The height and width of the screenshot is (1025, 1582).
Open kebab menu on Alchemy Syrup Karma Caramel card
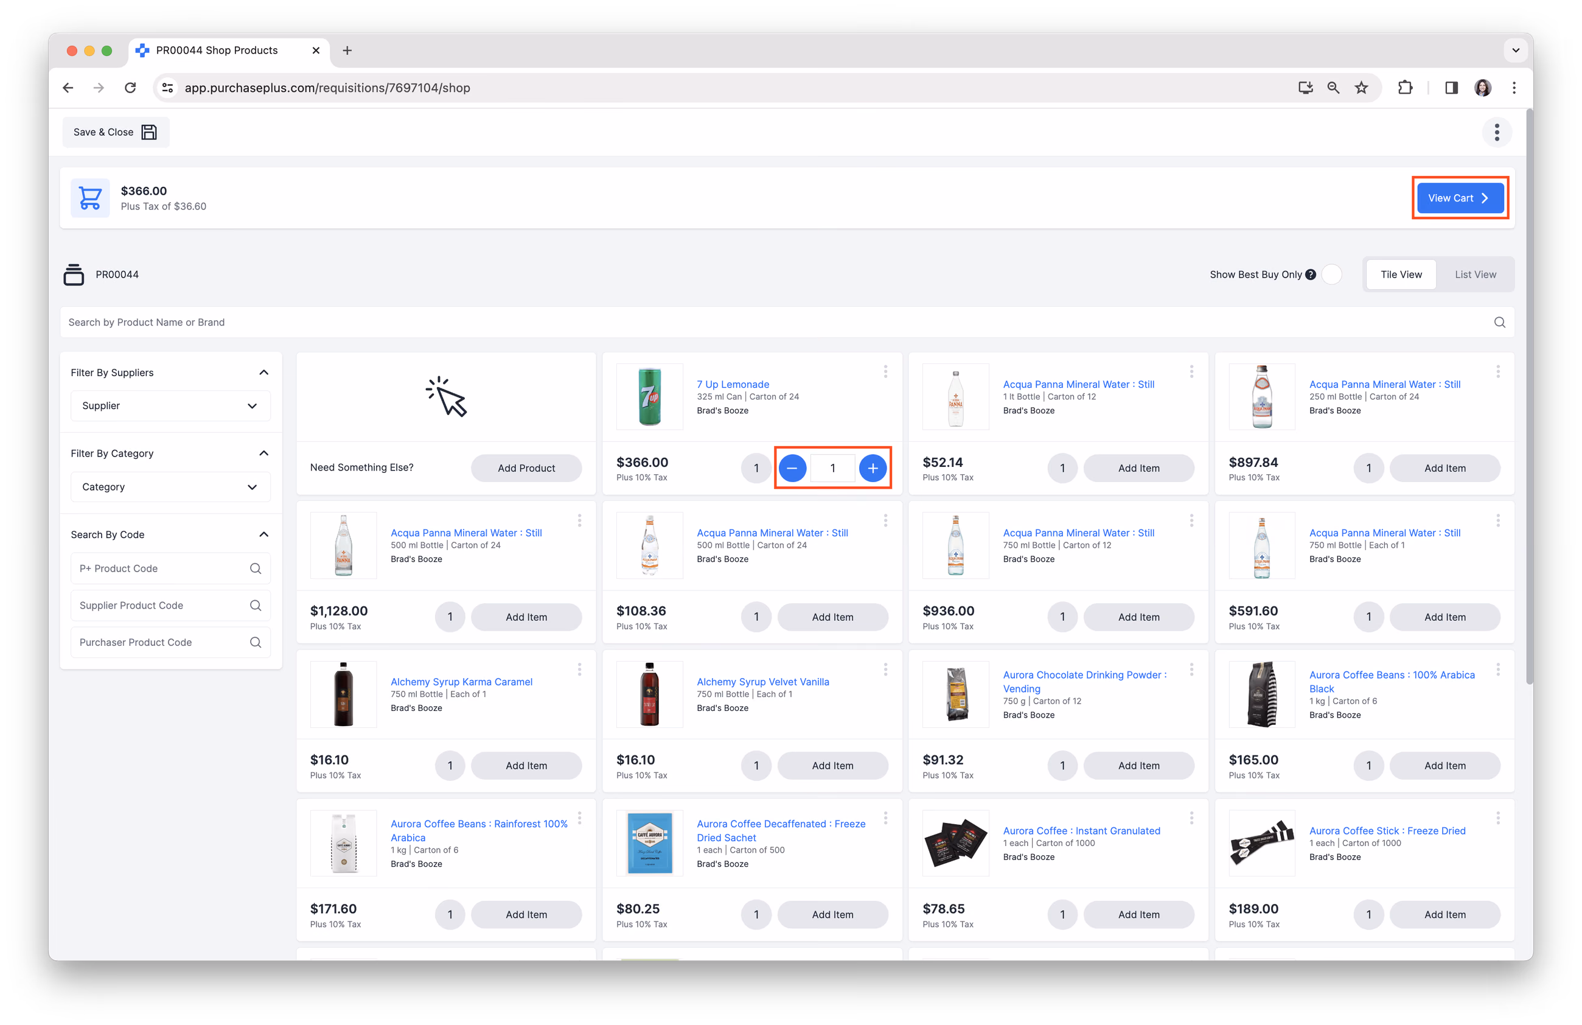pyautogui.click(x=580, y=670)
